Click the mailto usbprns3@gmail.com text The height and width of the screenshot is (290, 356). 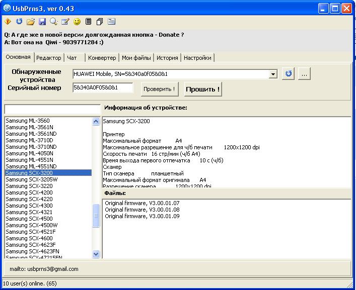(44, 269)
